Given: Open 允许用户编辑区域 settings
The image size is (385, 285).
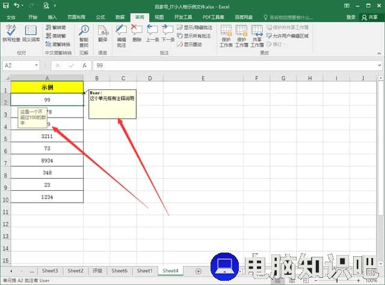Looking at the screenshot, I should [288, 36].
